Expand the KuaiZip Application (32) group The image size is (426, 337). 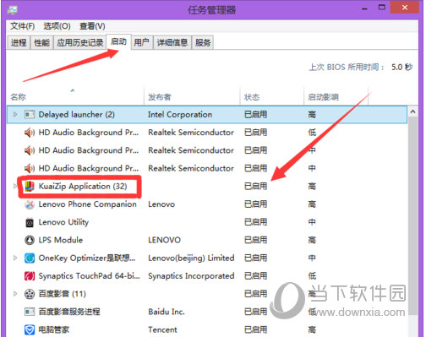click(15, 186)
